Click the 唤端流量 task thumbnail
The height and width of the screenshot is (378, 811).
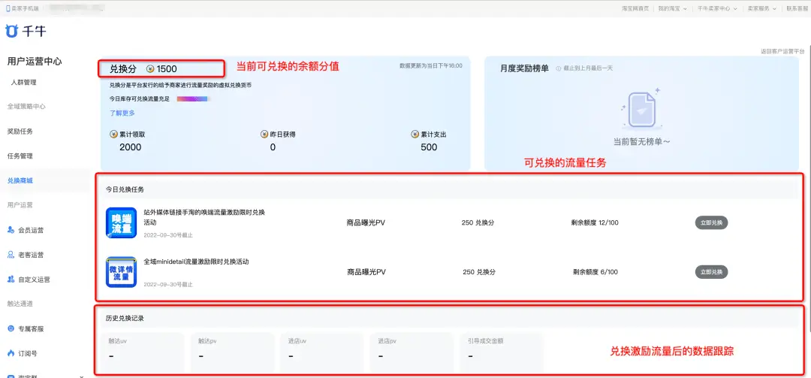click(121, 223)
